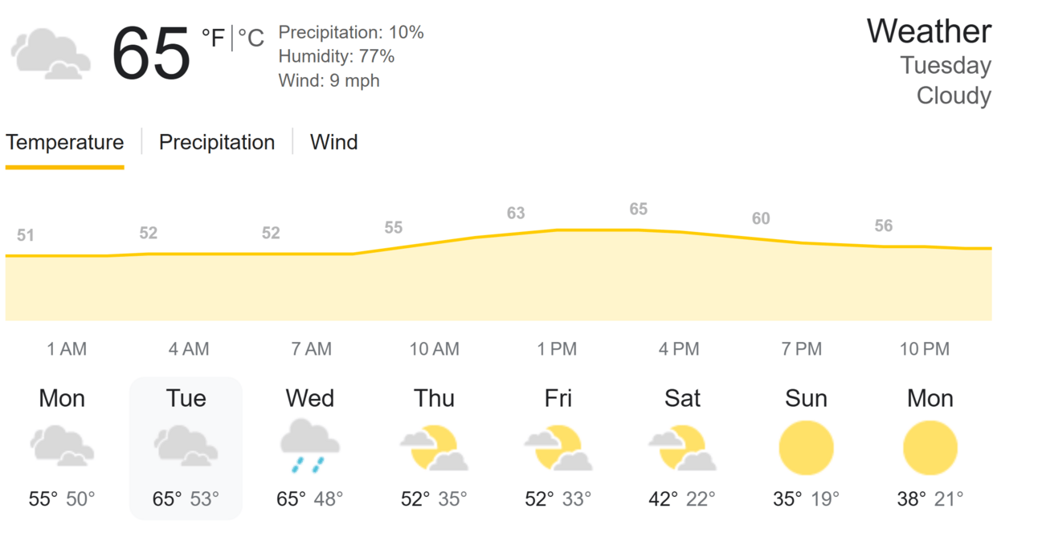Select Thursday's partly cloudy icon
Screen dimensions: 1038x537
434,447
